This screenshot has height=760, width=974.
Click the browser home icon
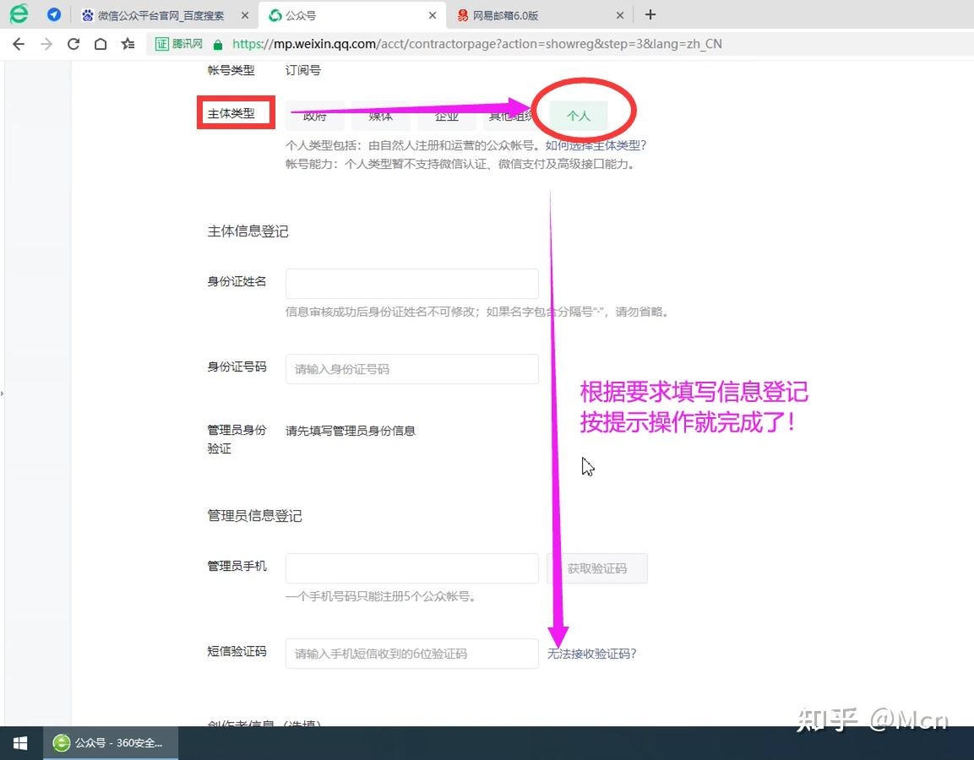(101, 44)
